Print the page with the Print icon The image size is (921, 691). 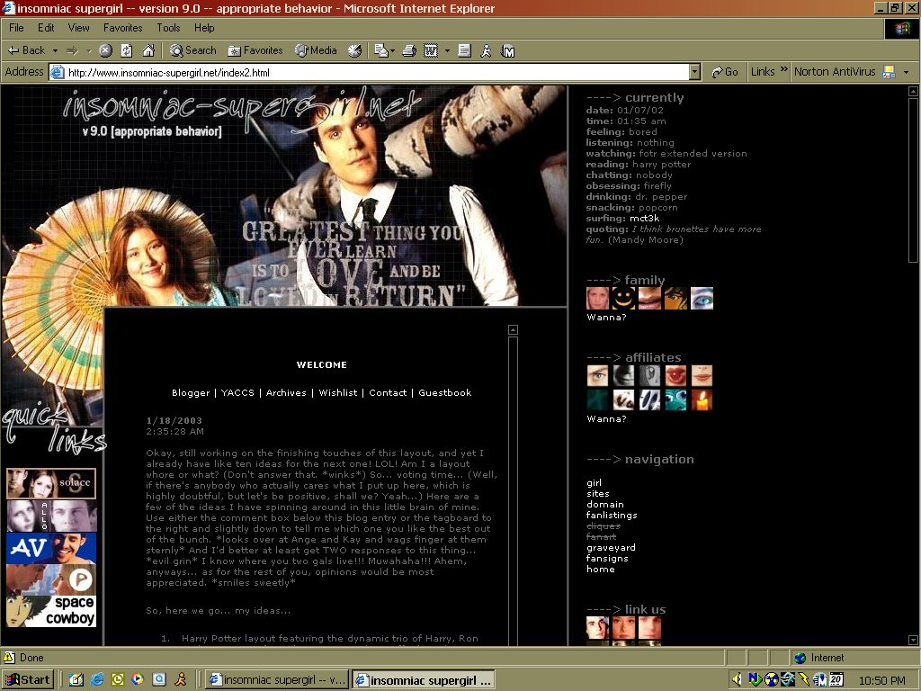point(409,51)
